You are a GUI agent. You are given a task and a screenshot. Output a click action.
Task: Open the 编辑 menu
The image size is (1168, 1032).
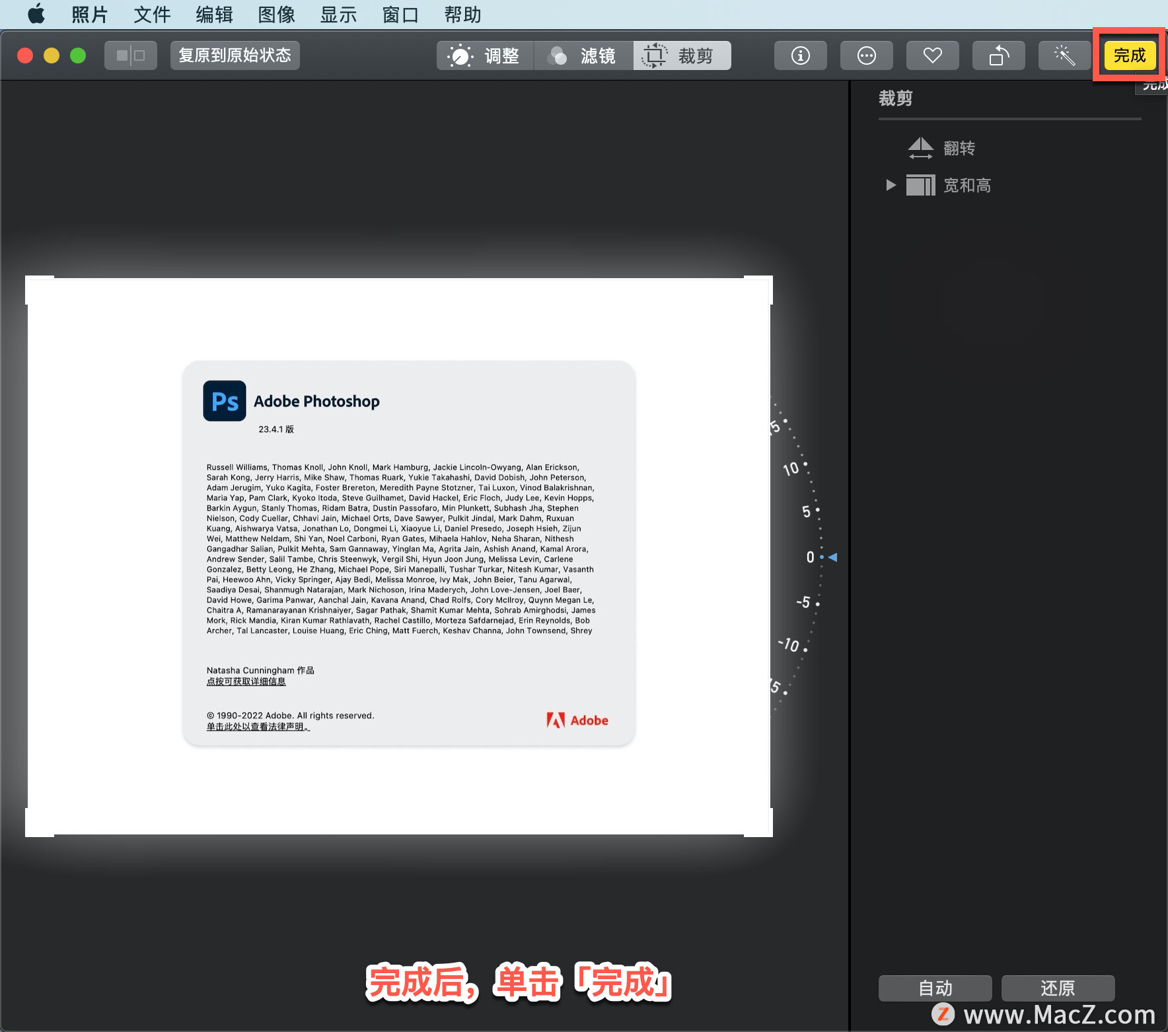pyautogui.click(x=214, y=15)
